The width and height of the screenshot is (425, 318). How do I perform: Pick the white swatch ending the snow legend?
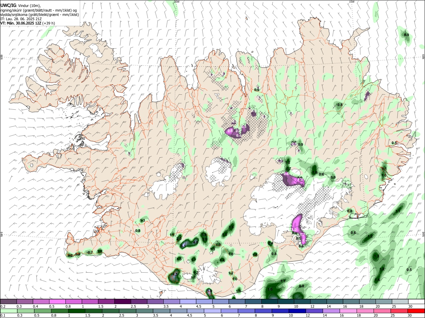click(416, 301)
